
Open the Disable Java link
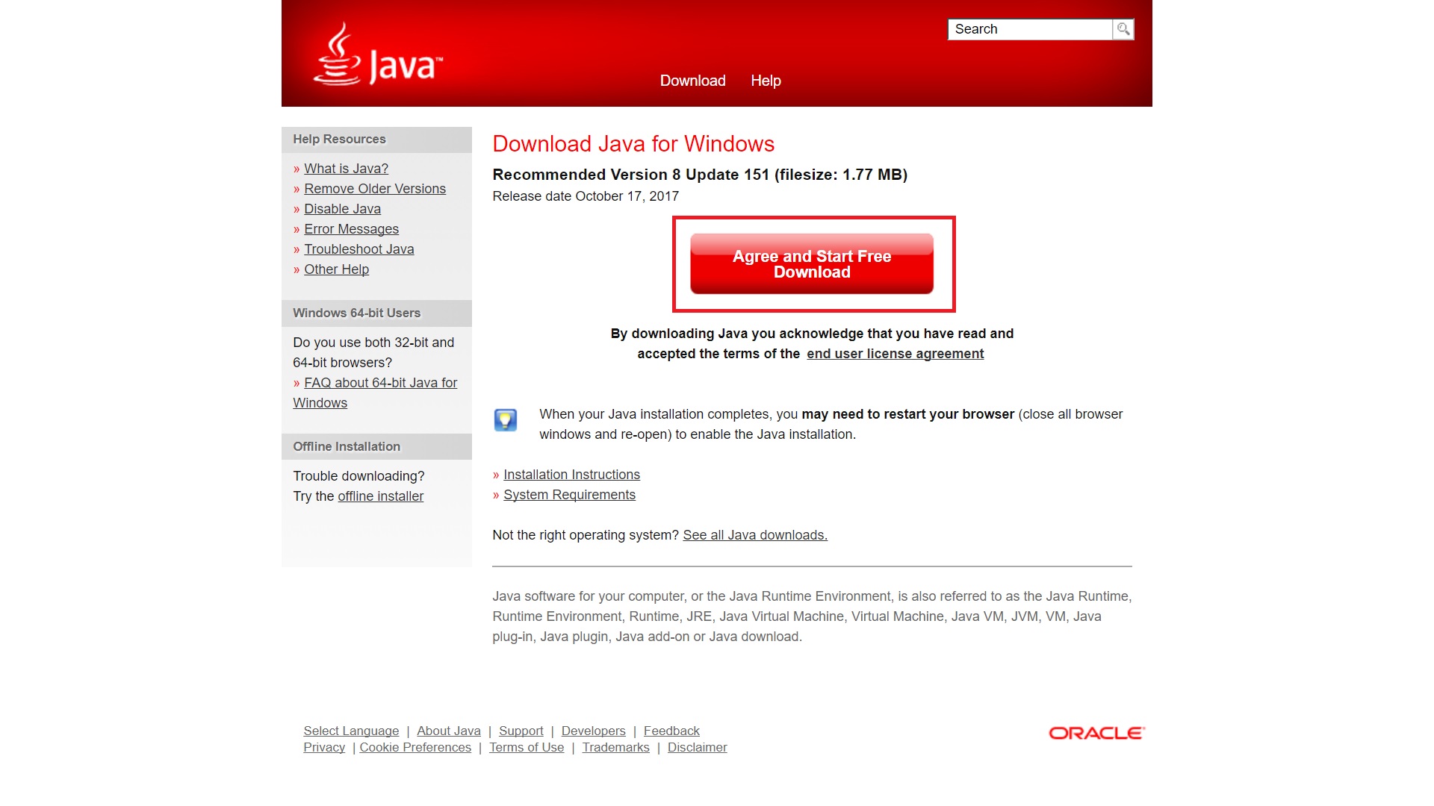click(342, 209)
